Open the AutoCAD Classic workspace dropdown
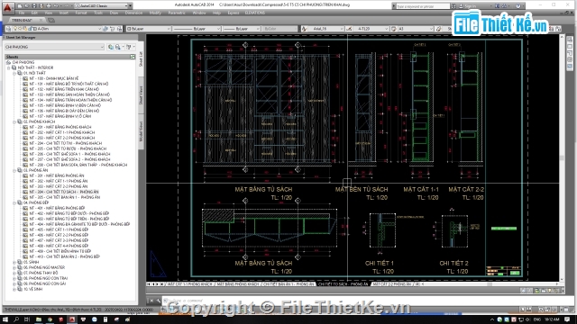 pos(103,6)
